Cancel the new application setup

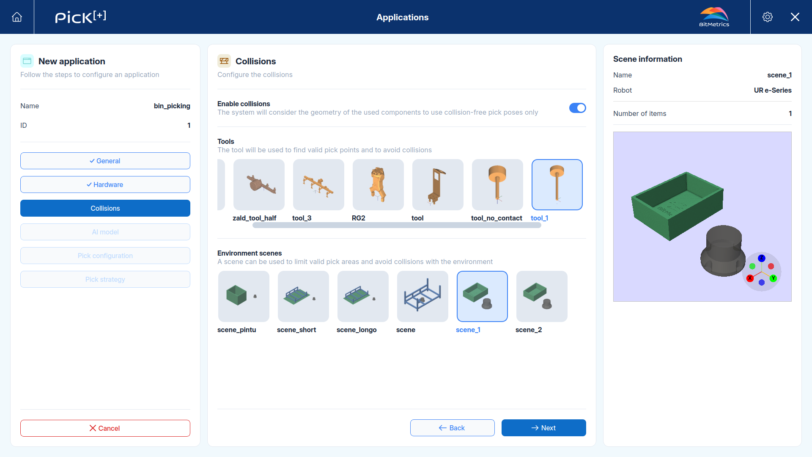[x=105, y=428]
